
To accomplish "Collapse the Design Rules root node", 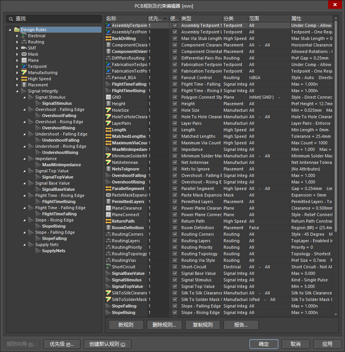I will pos(10,30).
